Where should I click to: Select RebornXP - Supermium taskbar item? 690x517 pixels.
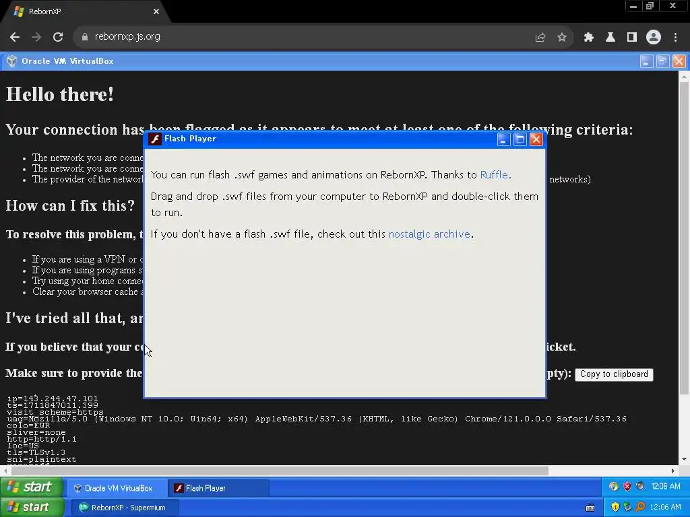[124, 508]
